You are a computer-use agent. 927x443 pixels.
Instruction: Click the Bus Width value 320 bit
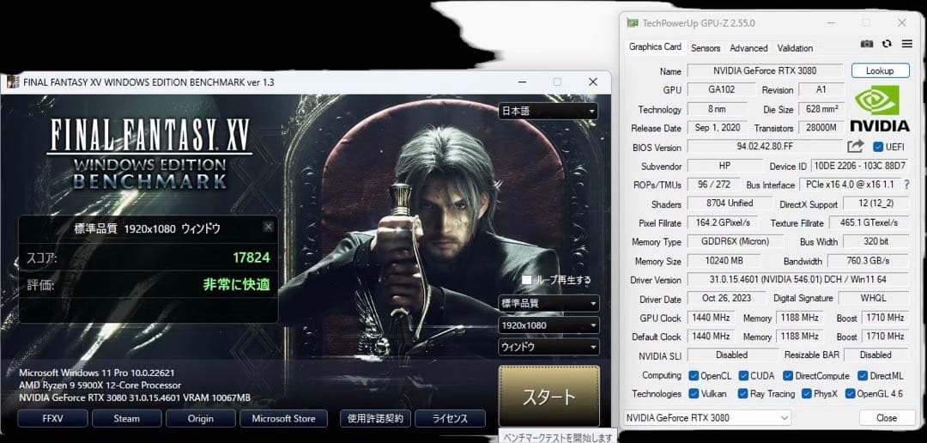click(875, 241)
